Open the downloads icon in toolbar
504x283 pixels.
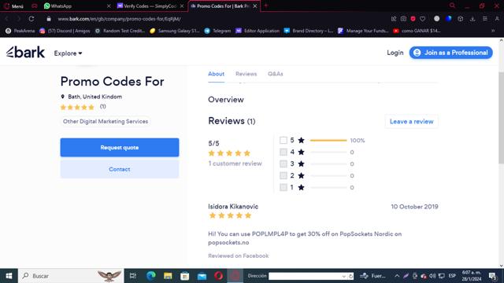click(x=472, y=19)
